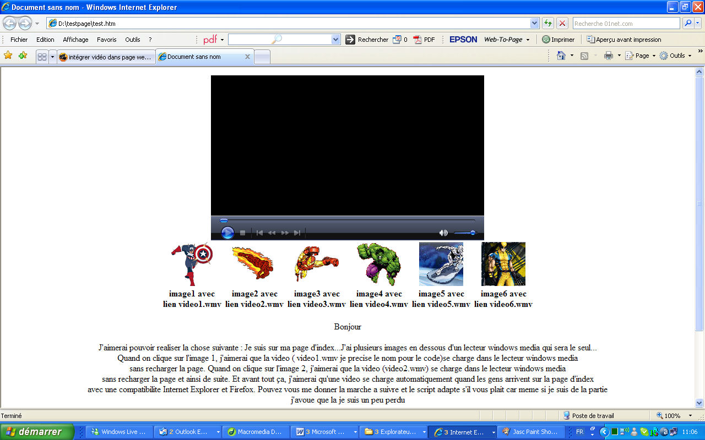Open the printer icon's dropdown arrow
Screen dimensions: 705x440
coord(619,56)
